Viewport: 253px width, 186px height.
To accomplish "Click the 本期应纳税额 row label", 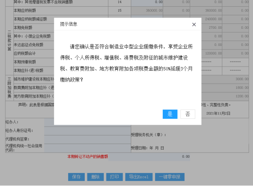I will [25, 10].
